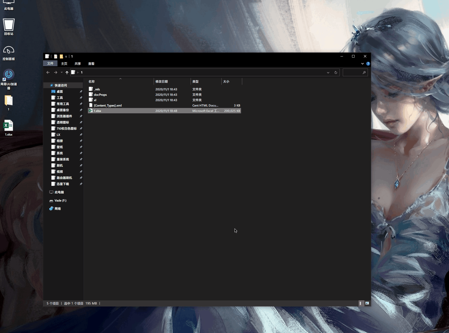Open the 控制面板 desktop icon
This screenshot has height=333, width=449.
click(x=8, y=53)
